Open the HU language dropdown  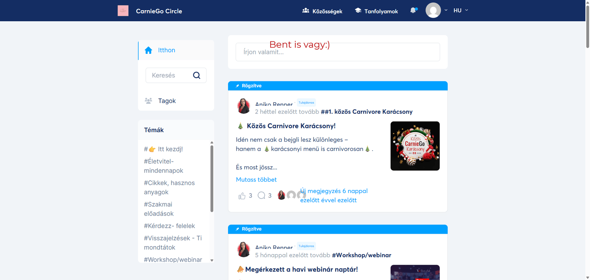click(x=461, y=11)
